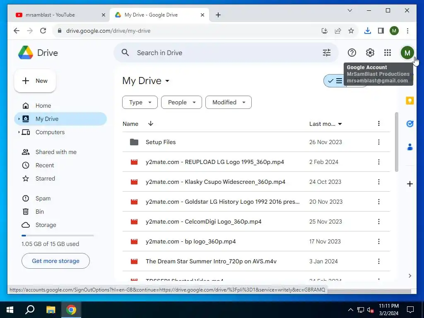The height and width of the screenshot is (318, 424).
Task: Sort by the Name column header
Action: (x=130, y=124)
